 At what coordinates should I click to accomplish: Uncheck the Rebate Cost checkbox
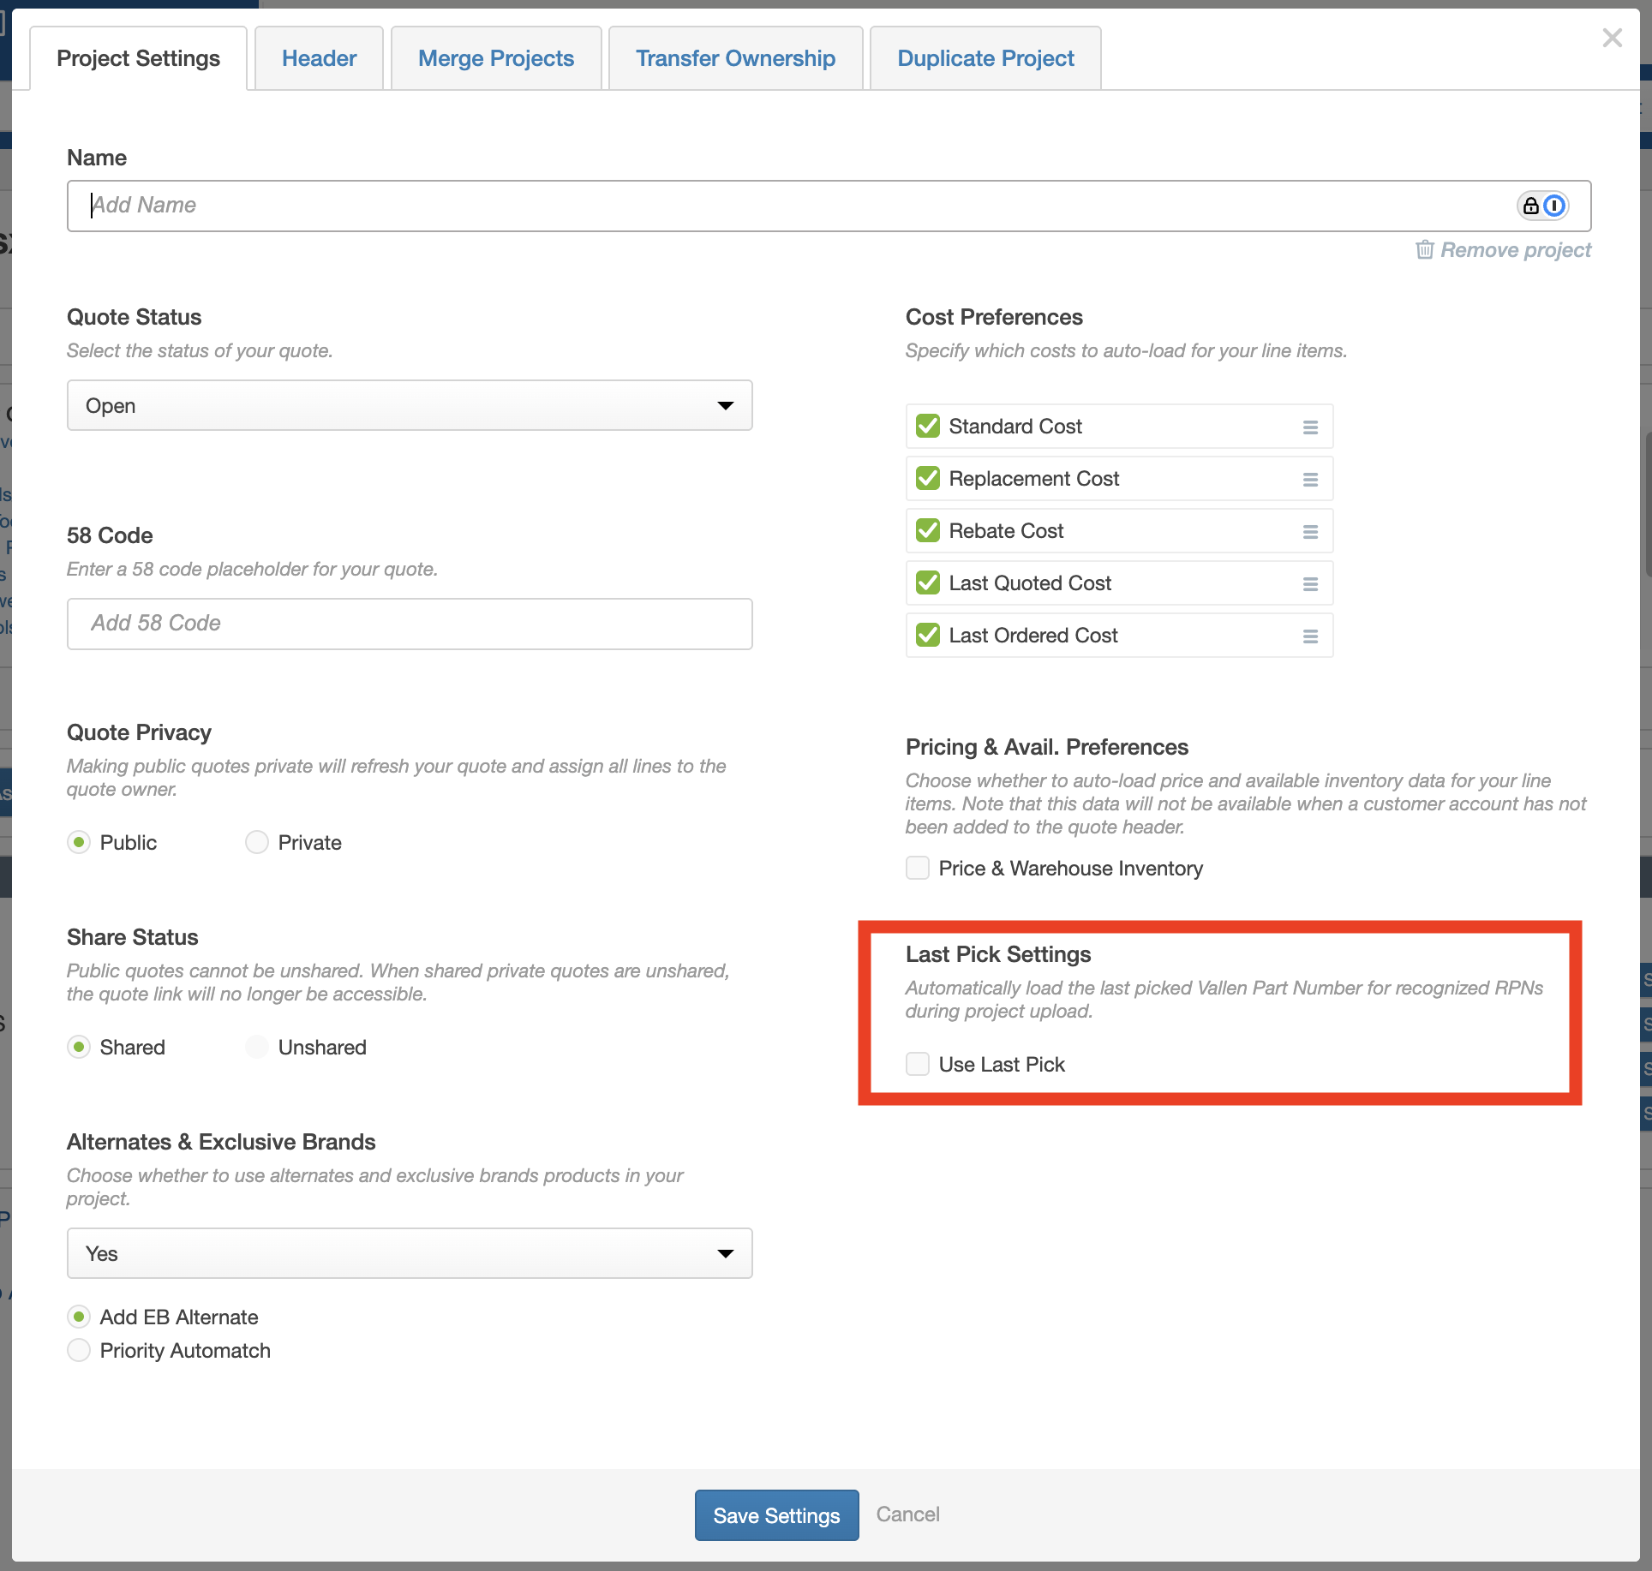pos(928,530)
